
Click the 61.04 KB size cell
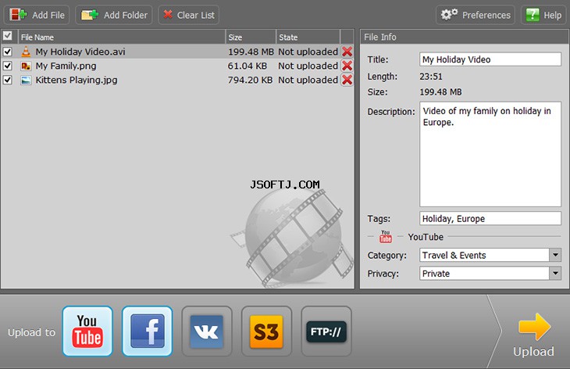[248, 66]
